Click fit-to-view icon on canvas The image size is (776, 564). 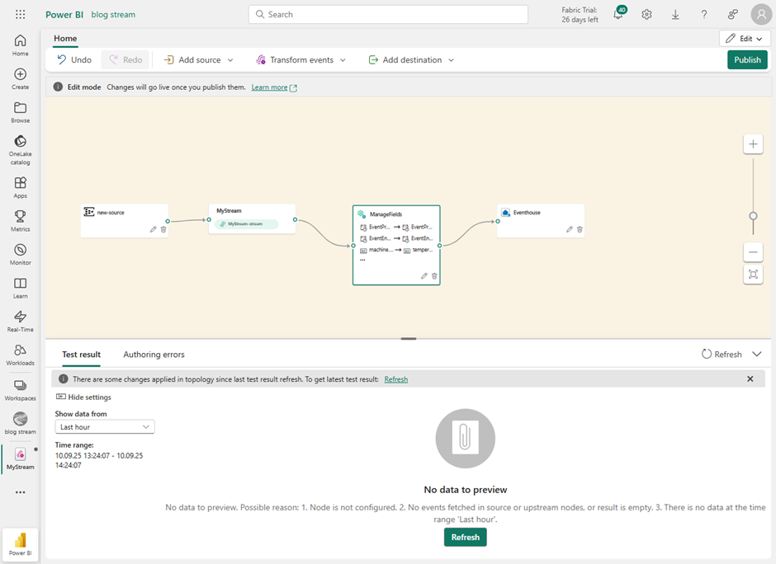pyautogui.click(x=753, y=275)
